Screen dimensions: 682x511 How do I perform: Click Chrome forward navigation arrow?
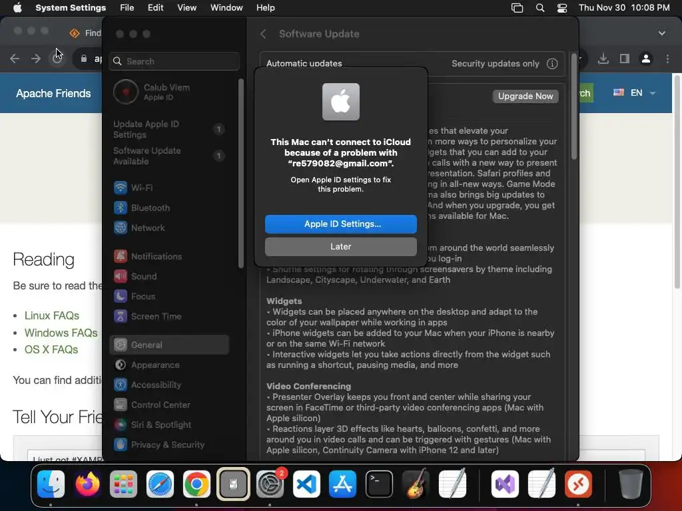(36, 59)
